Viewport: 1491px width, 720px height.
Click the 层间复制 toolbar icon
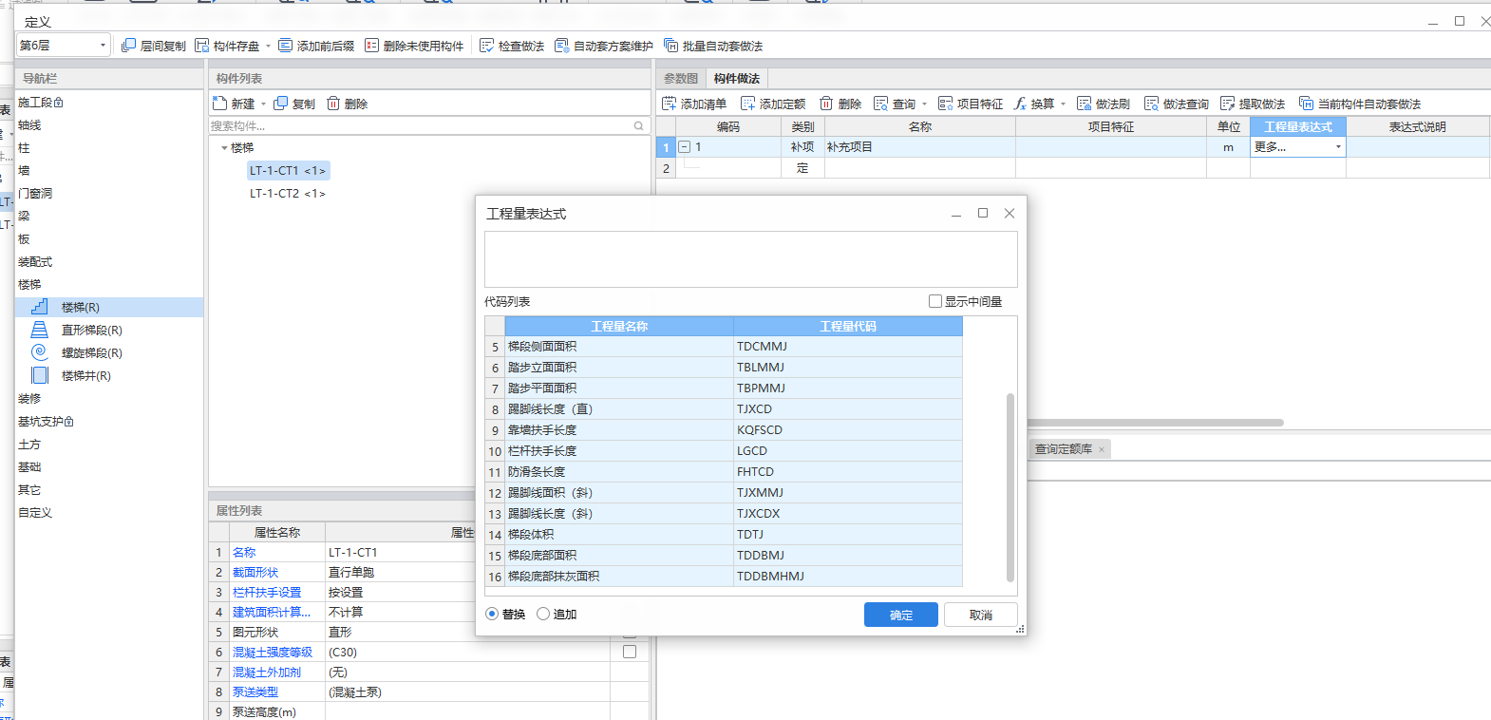129,46
